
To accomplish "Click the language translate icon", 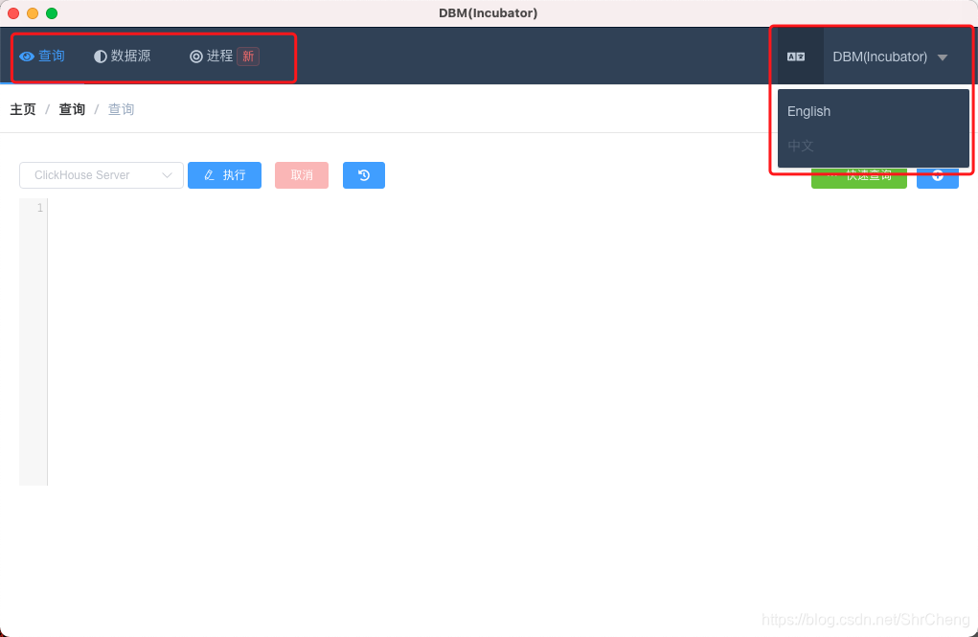I will pos(796,57).
